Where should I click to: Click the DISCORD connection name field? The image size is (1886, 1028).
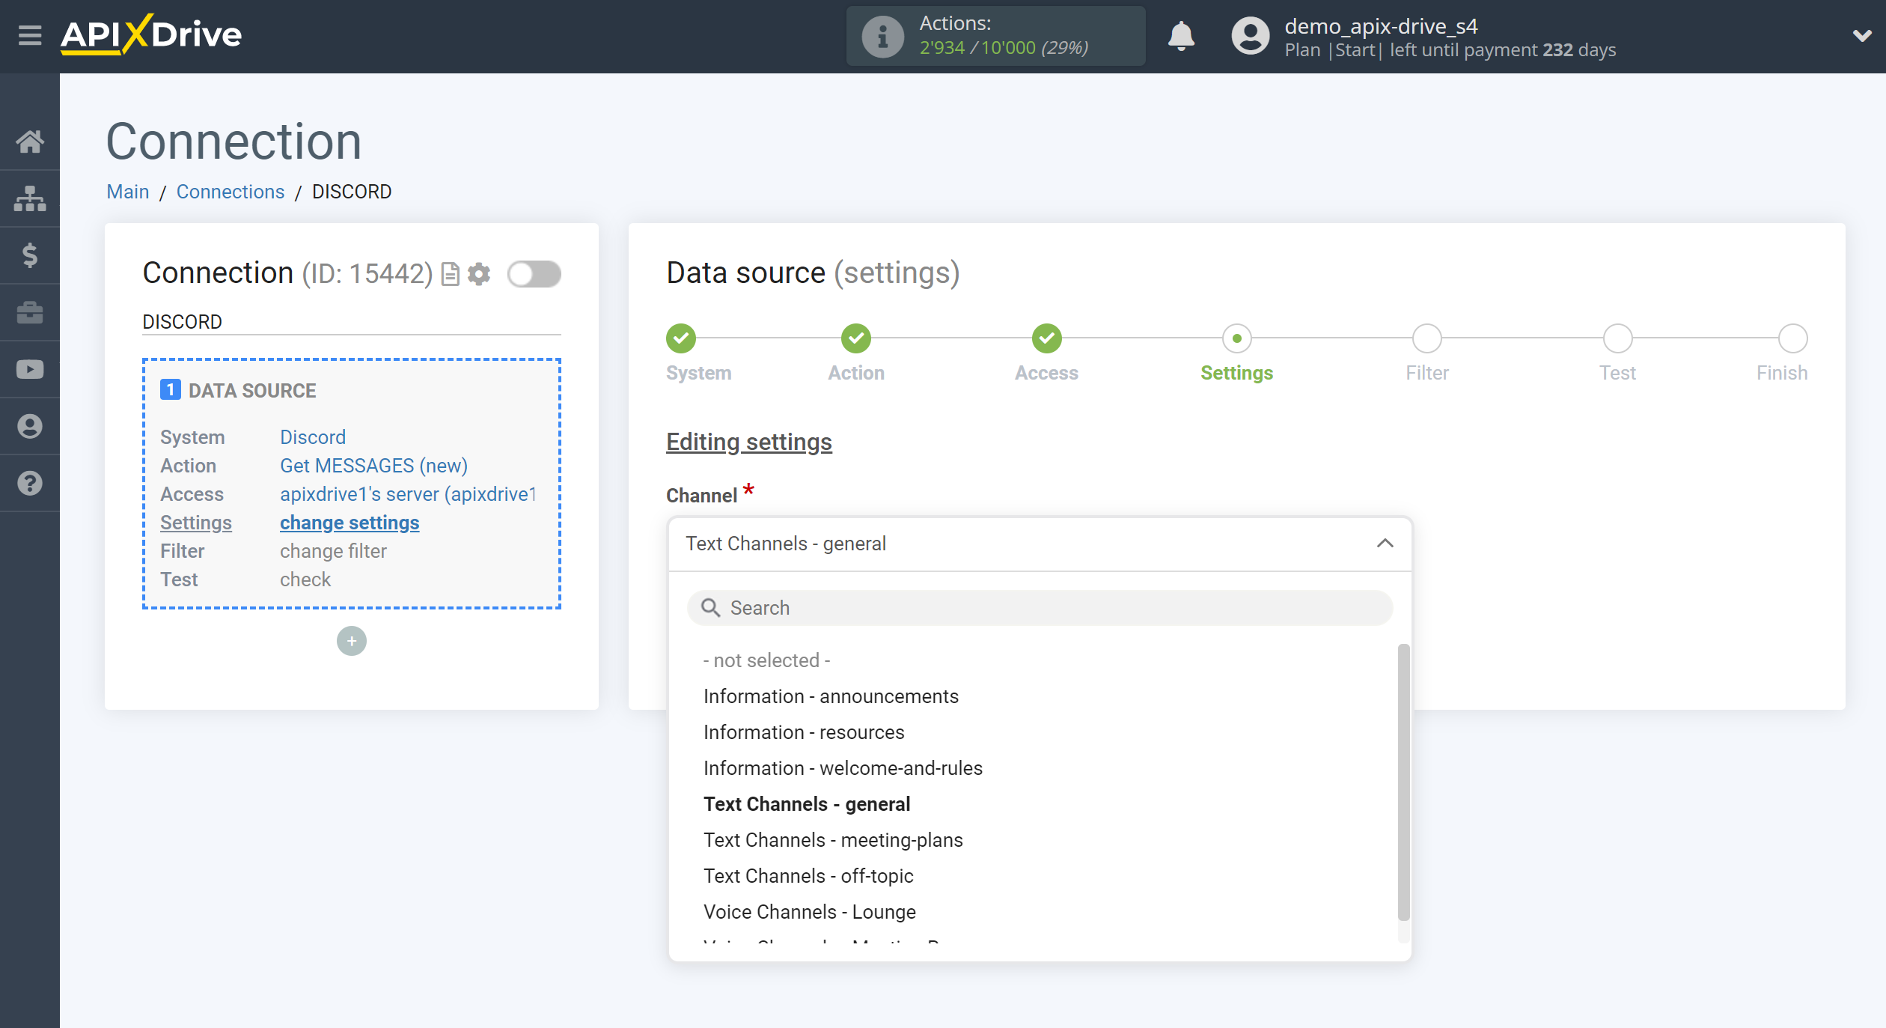click(x=351, y=322)
